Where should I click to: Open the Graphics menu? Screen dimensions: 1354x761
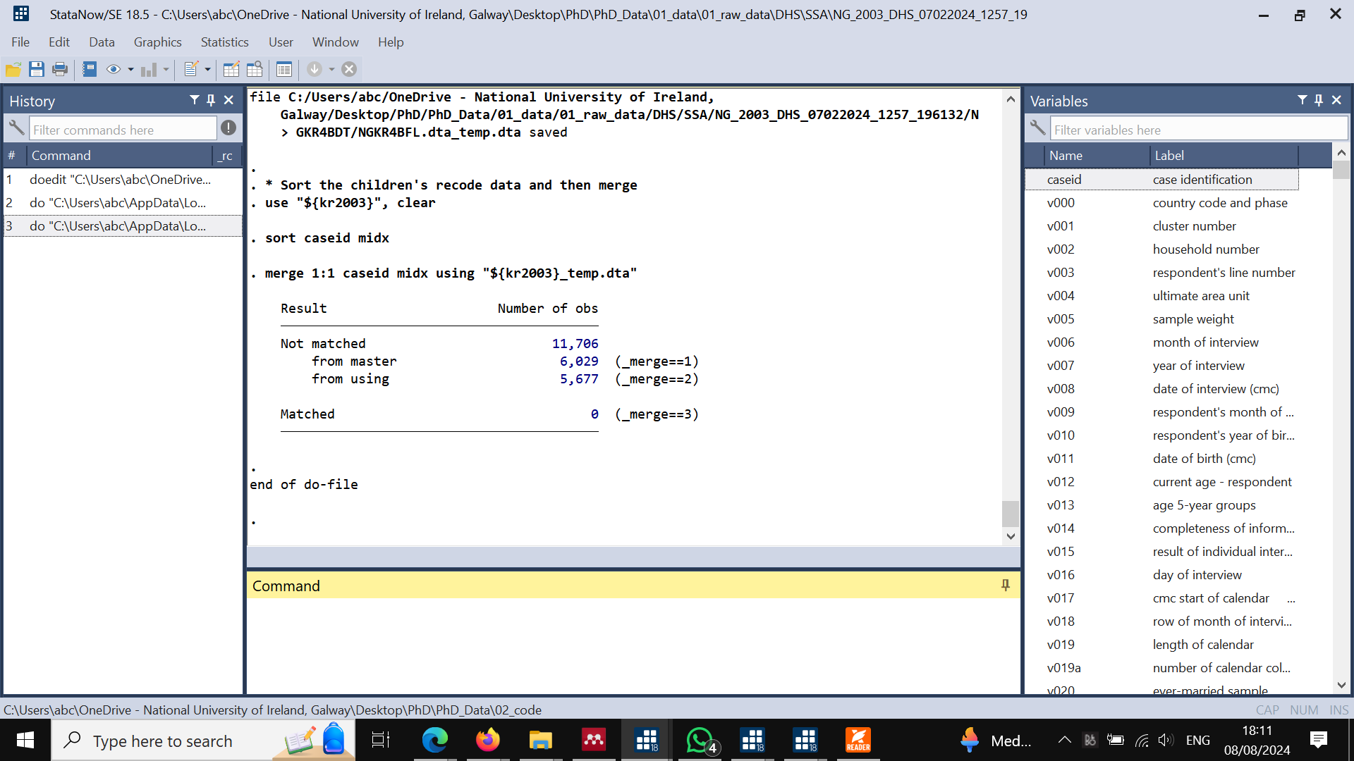coord(157,42)
